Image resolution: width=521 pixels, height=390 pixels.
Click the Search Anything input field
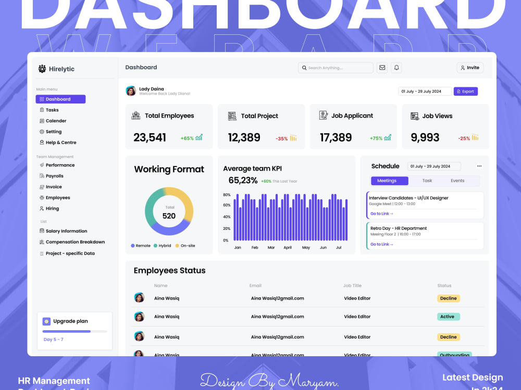click(336, 68)
